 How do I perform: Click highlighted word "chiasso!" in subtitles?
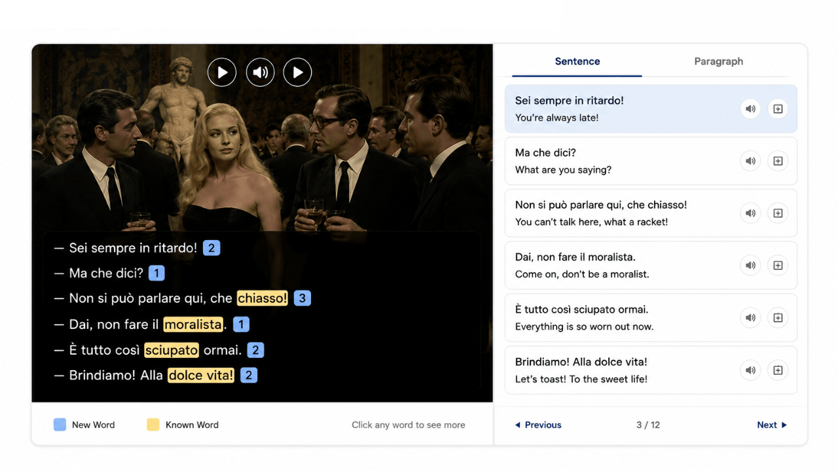coord(263,298)
